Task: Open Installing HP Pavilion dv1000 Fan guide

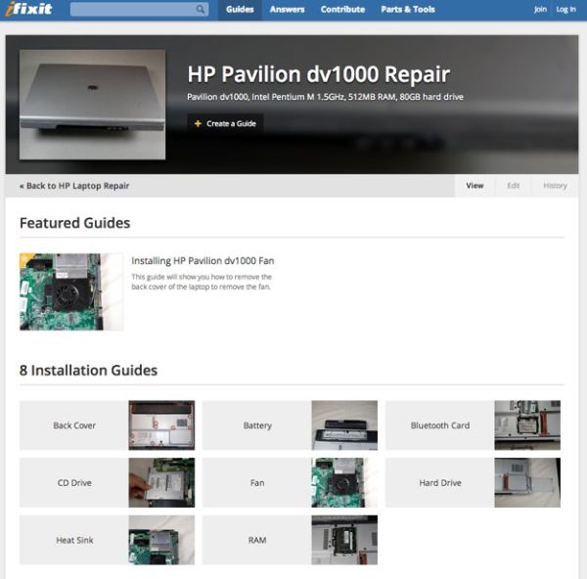Action: point(203,261)
